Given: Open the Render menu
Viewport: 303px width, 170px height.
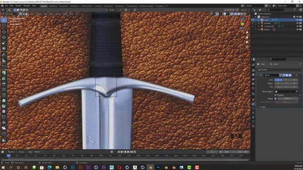Looking at the screenshot, I should 18,6.
